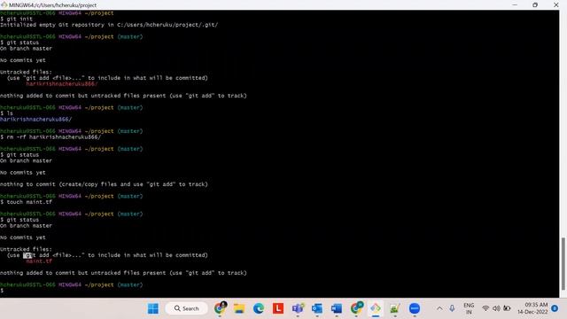Open Outlook from the taskbar

click(x=317, y=308)
